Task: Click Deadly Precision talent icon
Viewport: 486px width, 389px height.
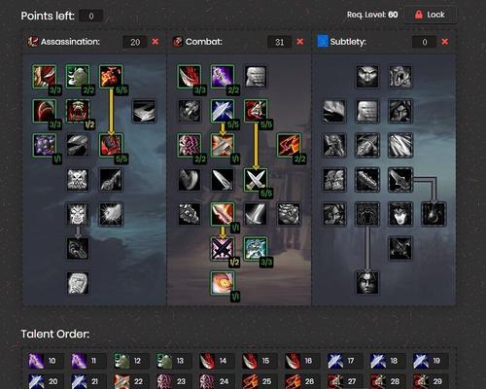Action: click(x=400, y=249)
